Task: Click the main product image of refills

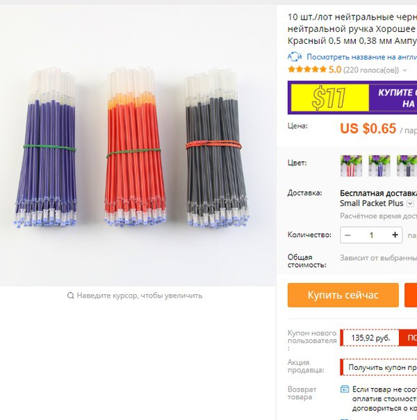Action: pyautogui.click(x=138, y=146)
